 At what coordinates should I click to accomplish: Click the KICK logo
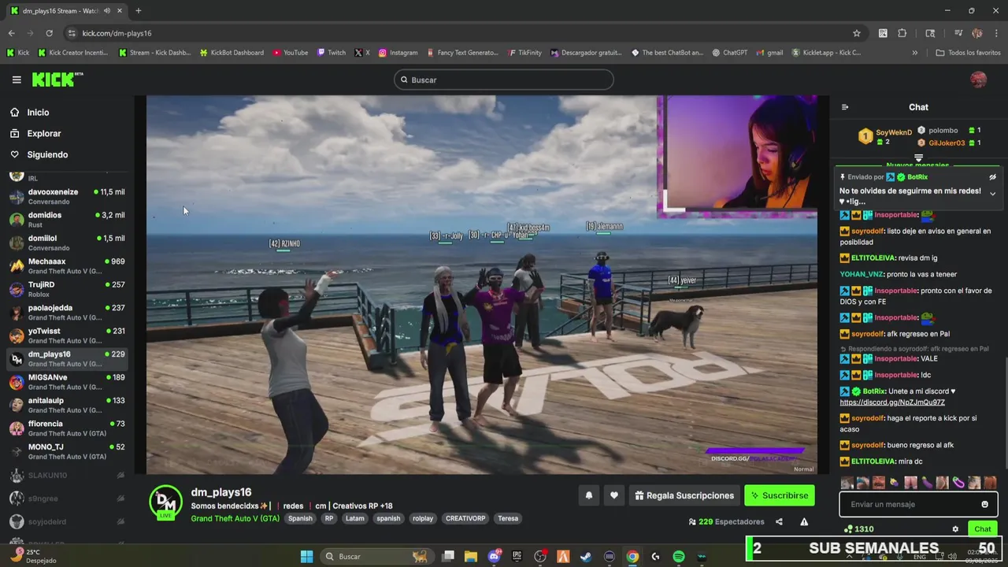click(x=57, y=80)
